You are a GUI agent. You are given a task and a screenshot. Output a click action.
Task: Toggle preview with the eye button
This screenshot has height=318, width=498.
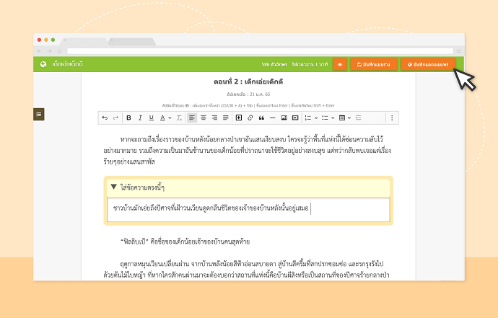(339, 64)
